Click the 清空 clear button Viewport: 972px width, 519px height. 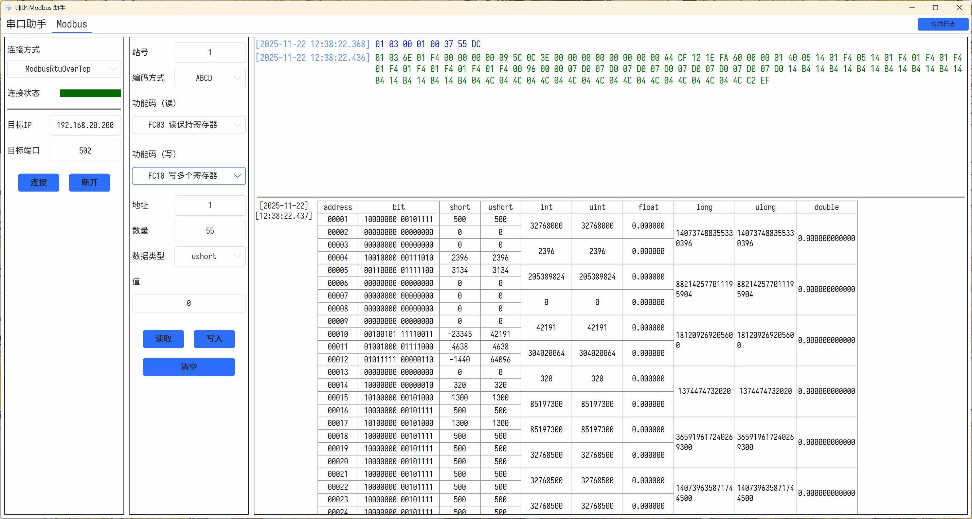click(x=189, y=367)
